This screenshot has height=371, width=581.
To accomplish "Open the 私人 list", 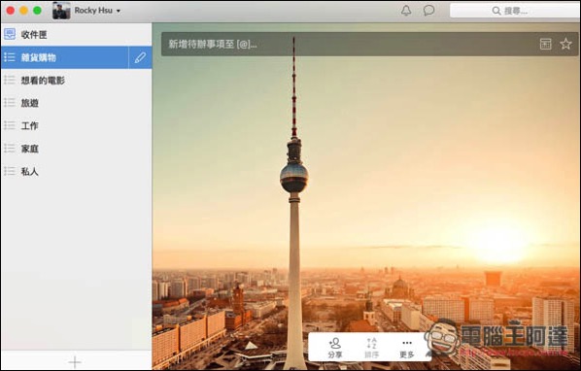I will click(77, 172).
